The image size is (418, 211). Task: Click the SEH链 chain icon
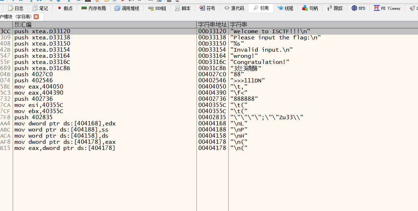(x=151, y=8)
